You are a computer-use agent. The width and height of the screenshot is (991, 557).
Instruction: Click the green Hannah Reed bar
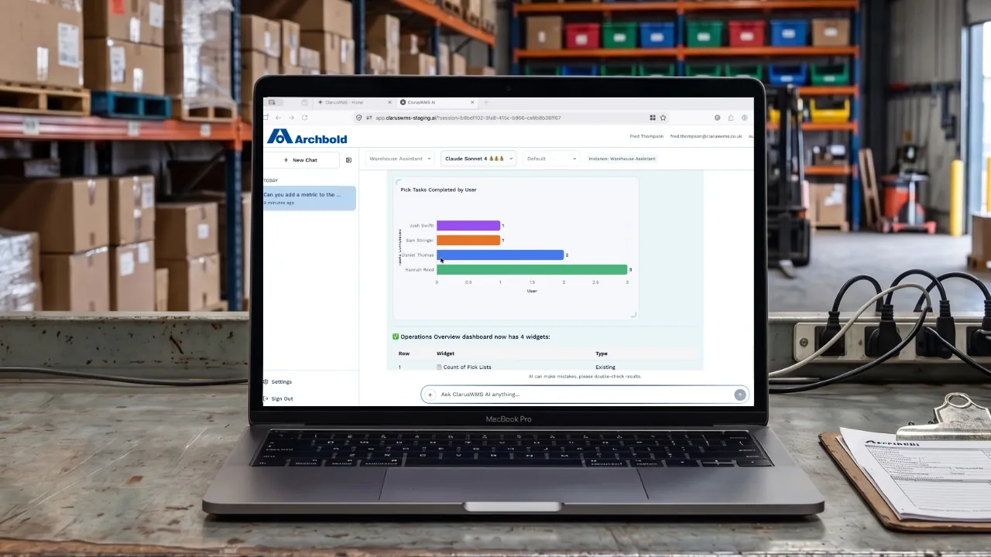tap(532, 269)
